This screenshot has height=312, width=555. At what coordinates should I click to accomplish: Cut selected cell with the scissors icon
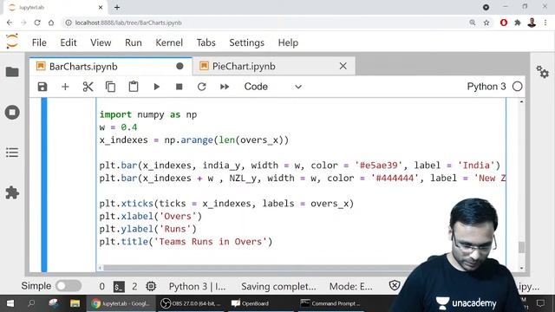pos(88,87)
